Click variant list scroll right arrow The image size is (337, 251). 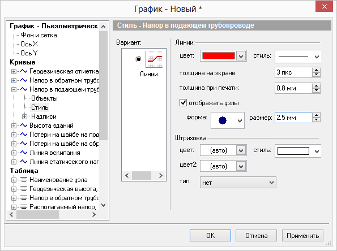(x=160, y=175)
